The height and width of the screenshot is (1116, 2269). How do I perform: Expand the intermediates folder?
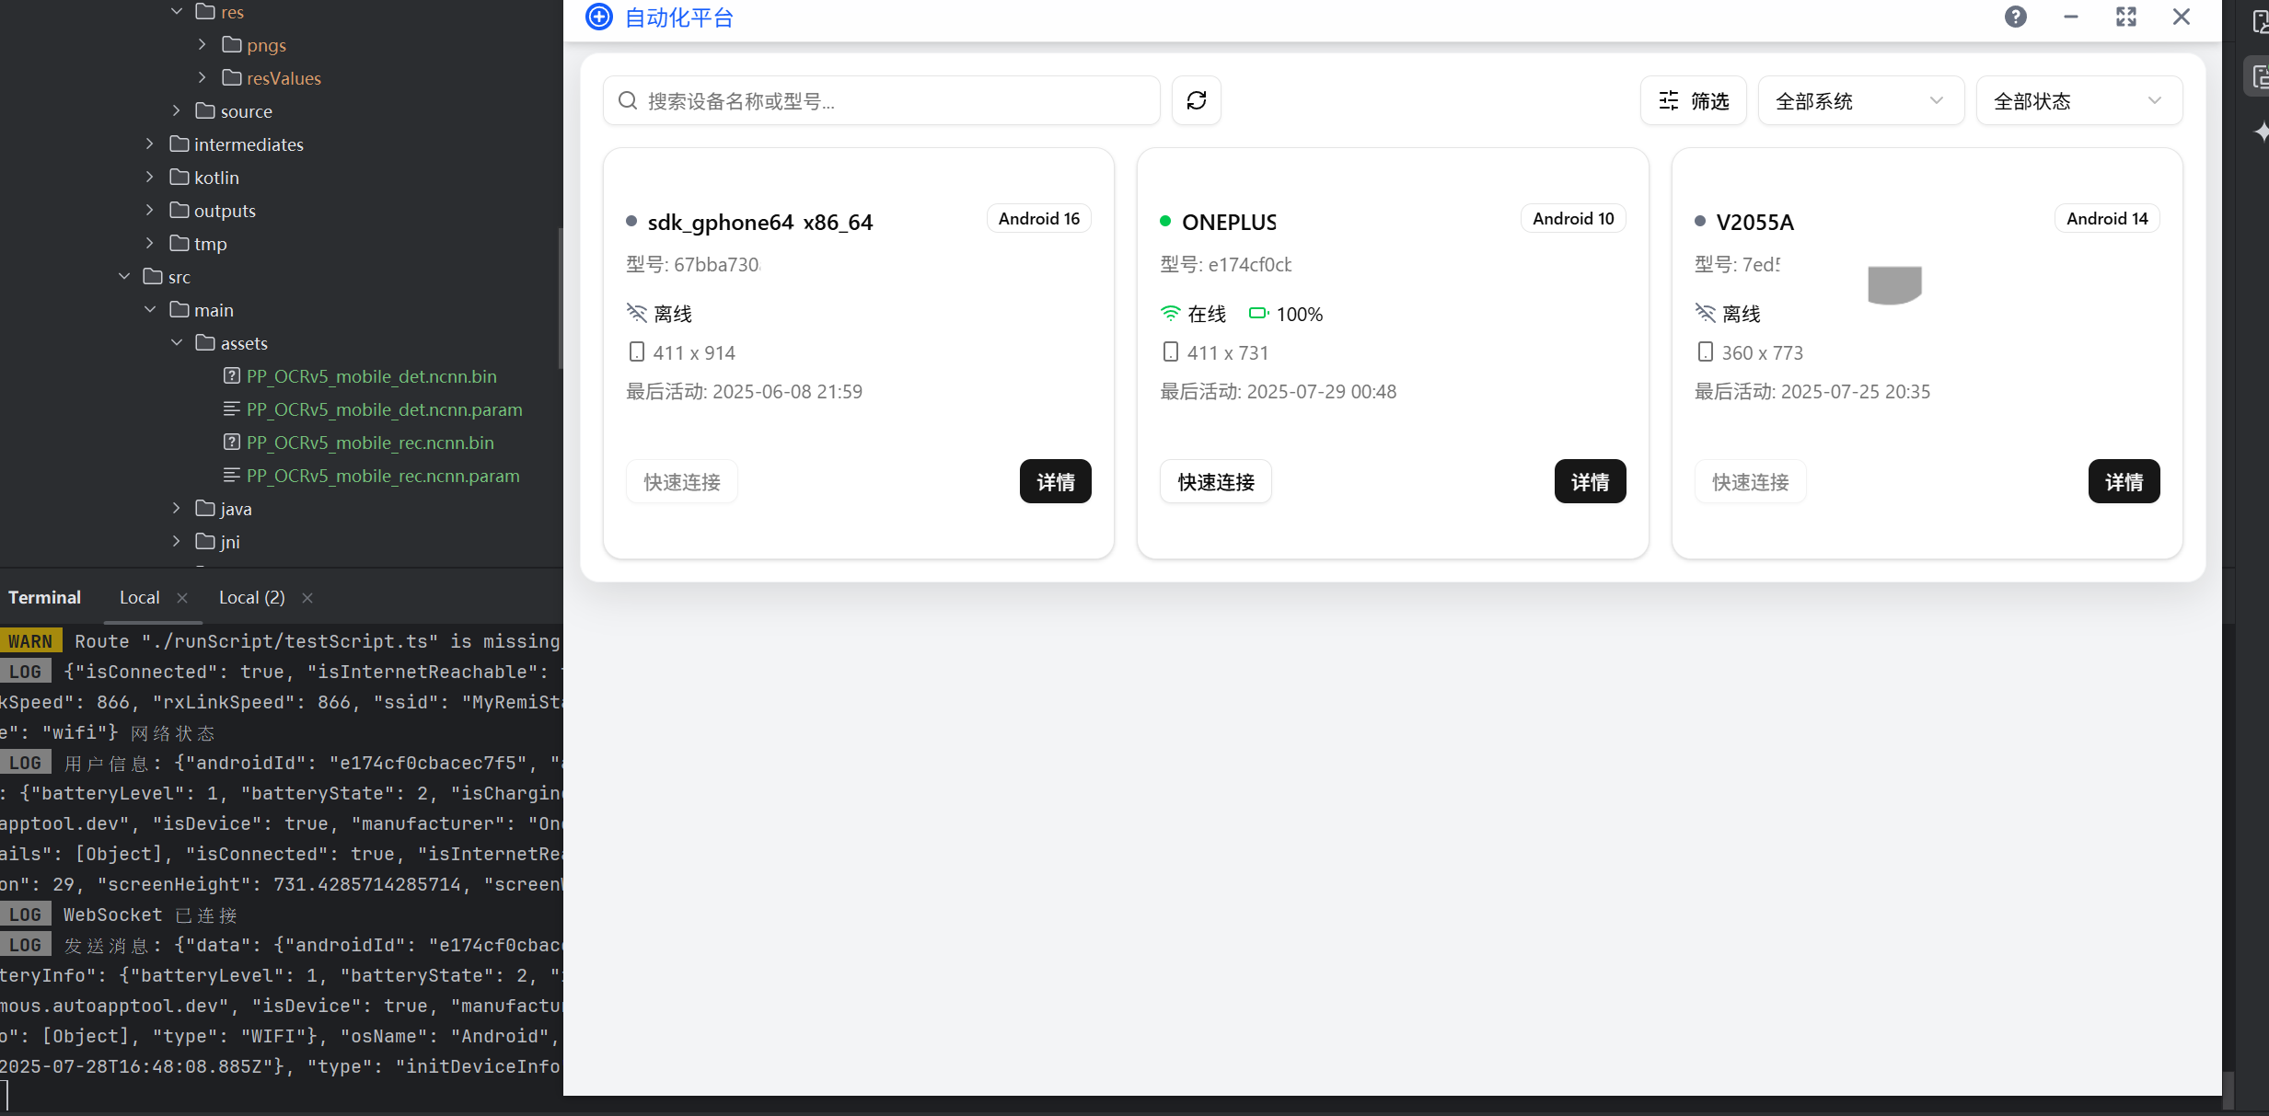150,144
